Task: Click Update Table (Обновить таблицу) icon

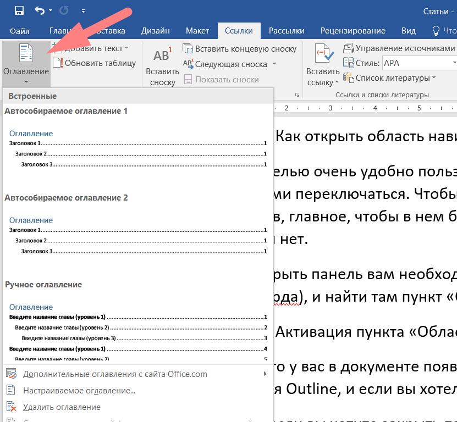Action: [x=94, y=63]
